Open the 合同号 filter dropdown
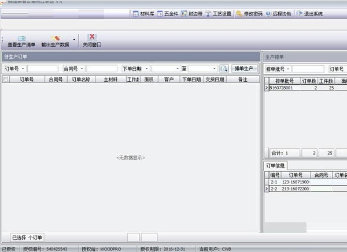Image resolution: width=347 pixels, height=252 pixels. pyautogui.click(x=82, y=69)
